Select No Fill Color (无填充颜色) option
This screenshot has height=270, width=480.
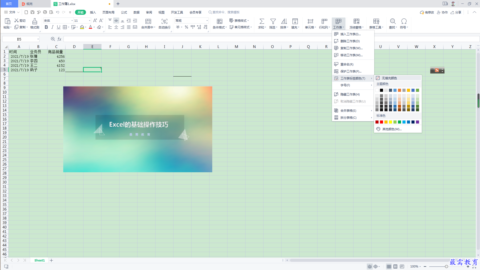398,78
